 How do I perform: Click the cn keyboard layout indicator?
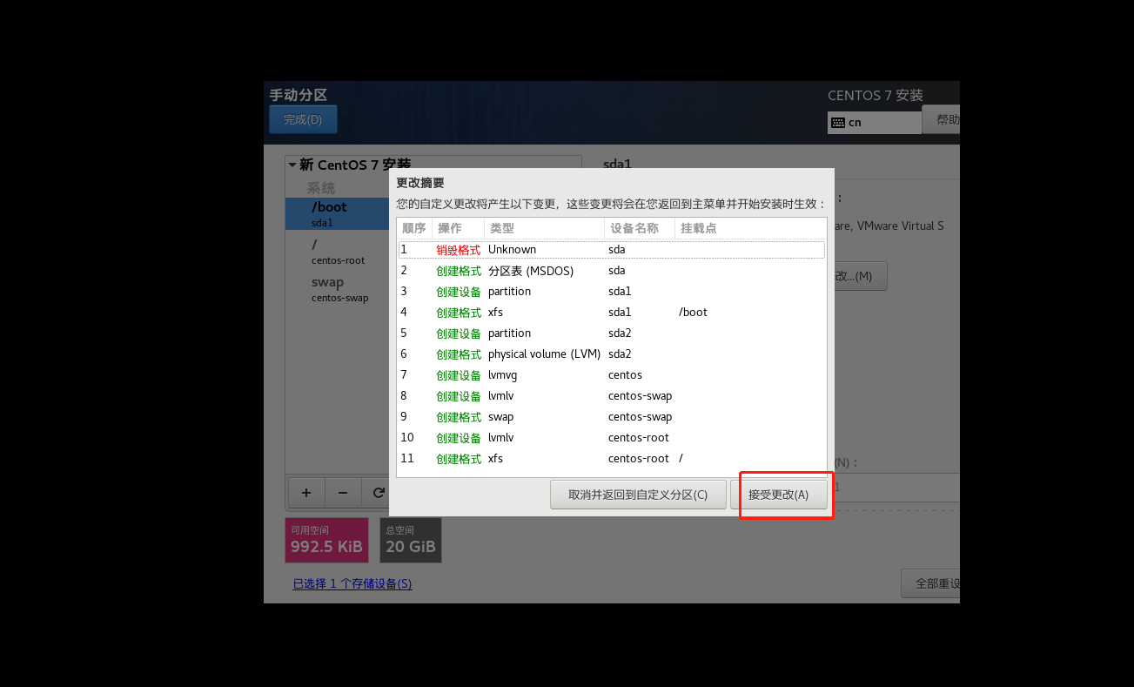pyautogui.click(x=874, y=123)
